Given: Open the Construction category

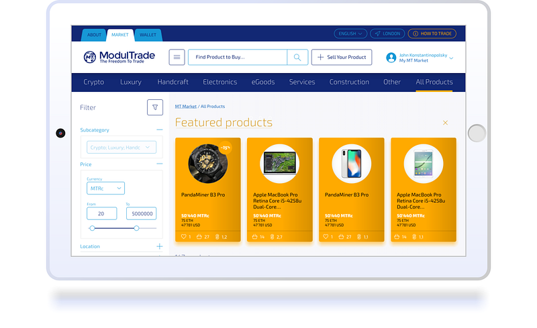Looking at the screenshot, I should click(x=349, y=82).
